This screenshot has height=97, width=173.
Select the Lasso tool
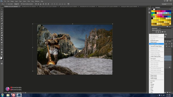(2, 14)
